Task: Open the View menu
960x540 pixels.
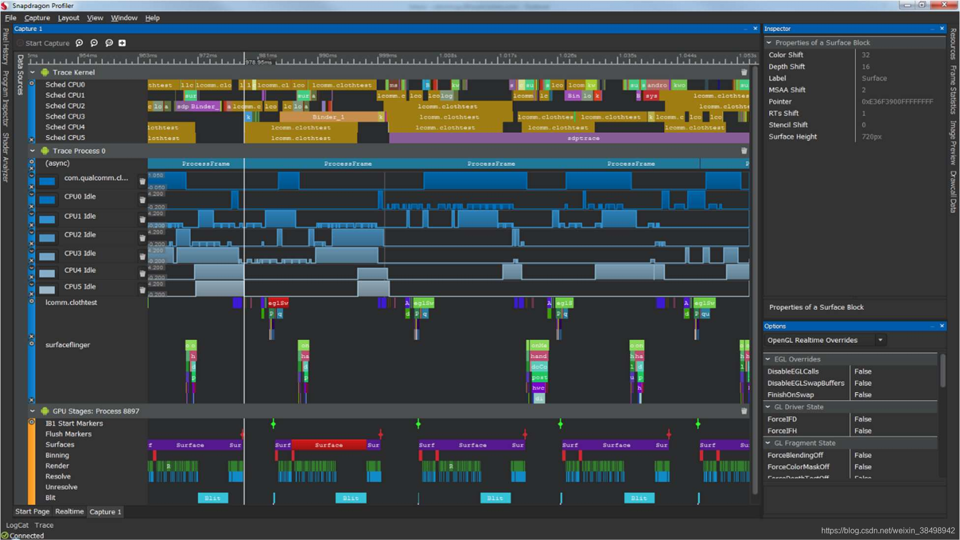Action: (95, 18)
